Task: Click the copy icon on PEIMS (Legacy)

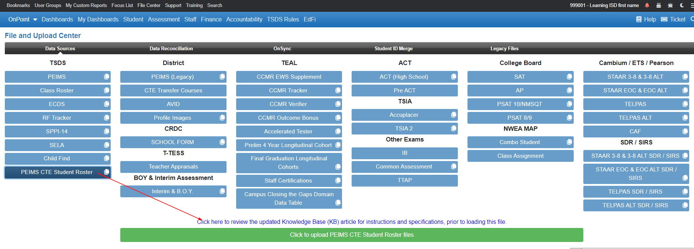Action: pyautogui.click(x=222, y=76)
